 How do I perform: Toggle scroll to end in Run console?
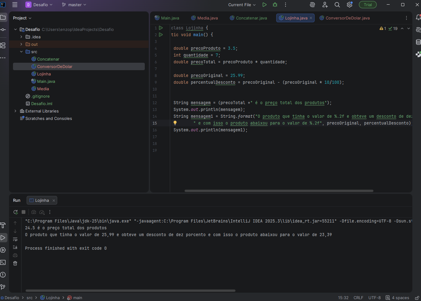[x=15, y=247]
